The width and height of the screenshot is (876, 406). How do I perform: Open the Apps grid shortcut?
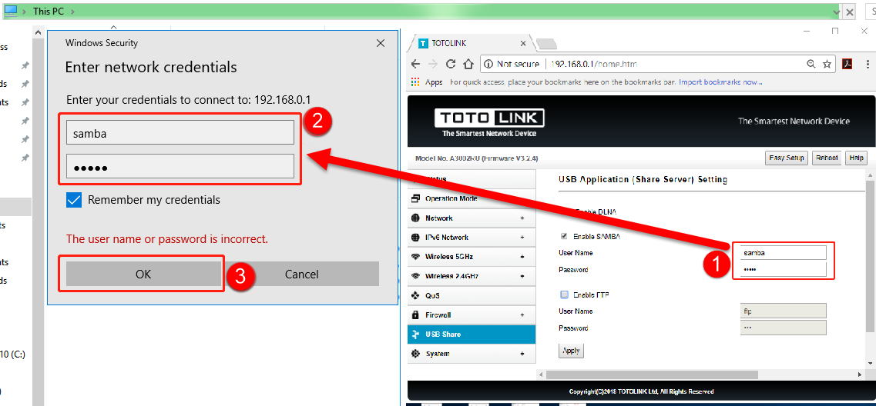coord(415,82)
